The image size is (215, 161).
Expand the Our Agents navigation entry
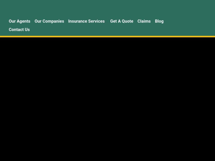(19, 21)
